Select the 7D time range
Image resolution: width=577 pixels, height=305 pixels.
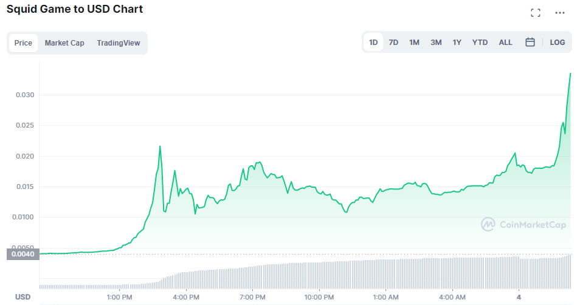(x=393, y=43)
